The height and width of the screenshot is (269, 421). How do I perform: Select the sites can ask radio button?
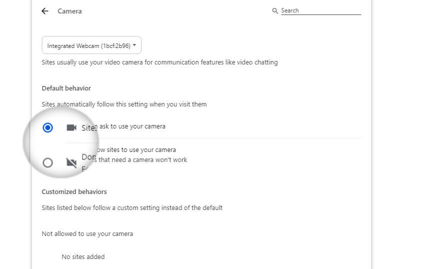click(x=48, y=127)
